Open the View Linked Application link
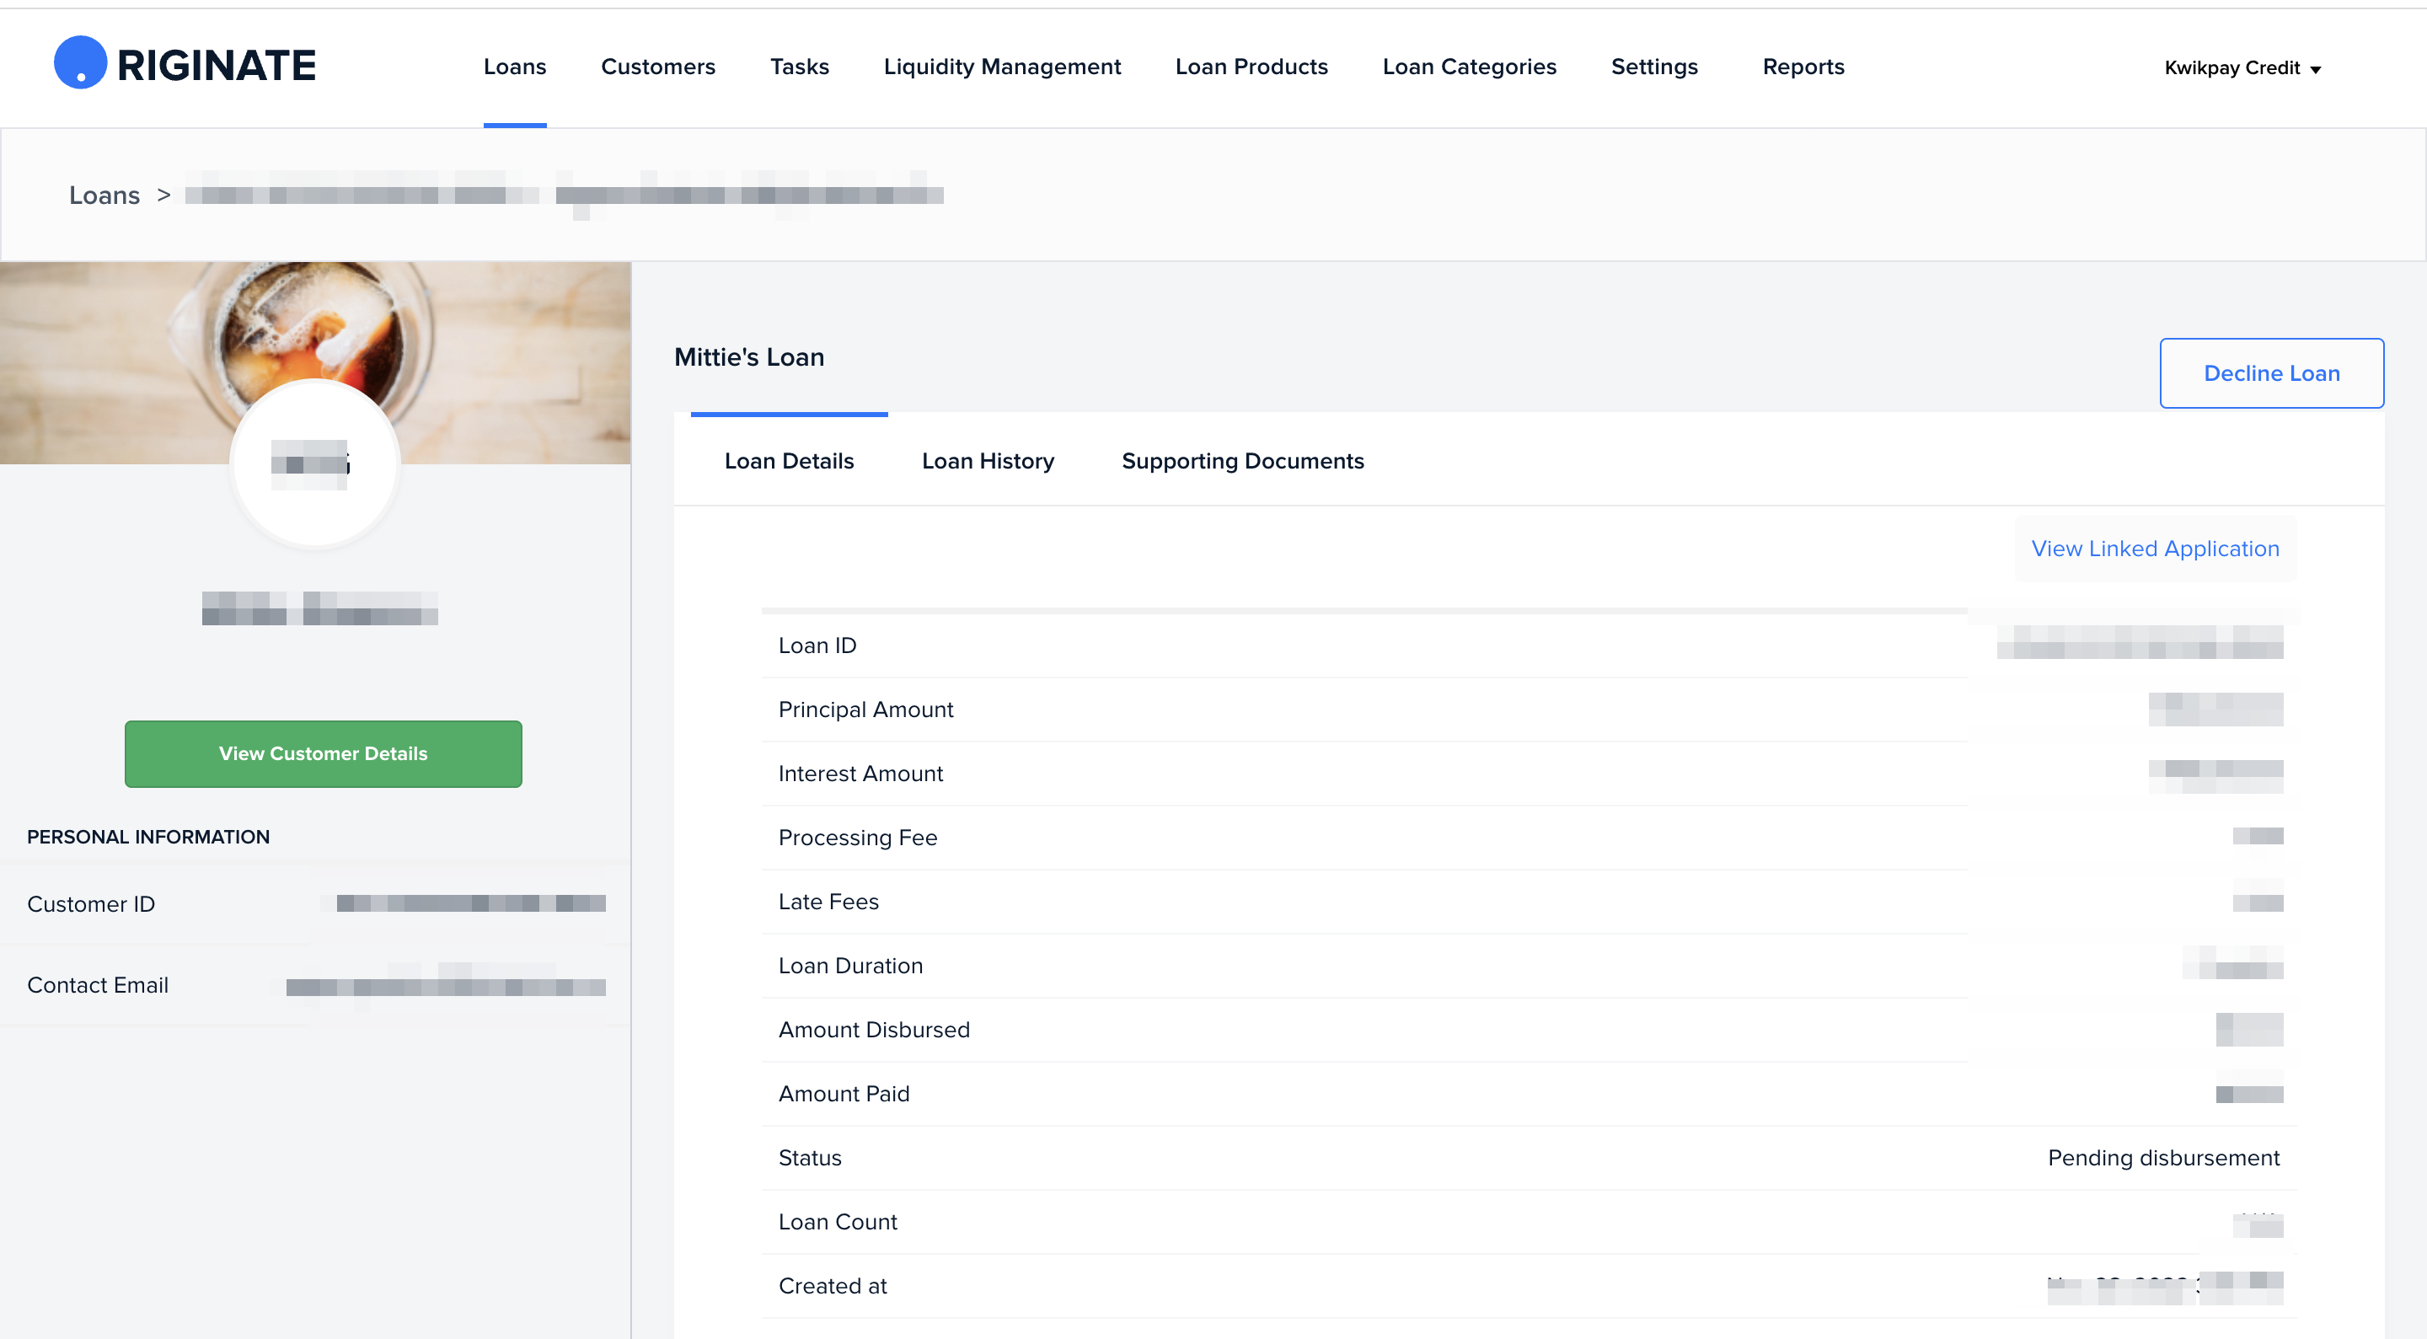Image resolution: width=2427 pixels, height=1339 pixels. [2154, 549]
